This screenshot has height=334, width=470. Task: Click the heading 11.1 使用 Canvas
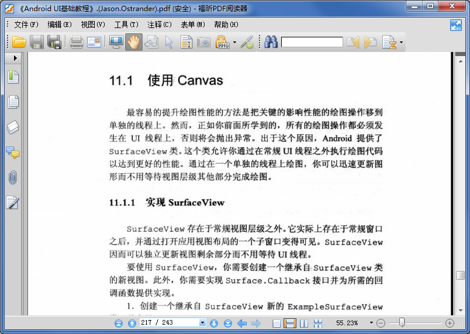[166, 80]
